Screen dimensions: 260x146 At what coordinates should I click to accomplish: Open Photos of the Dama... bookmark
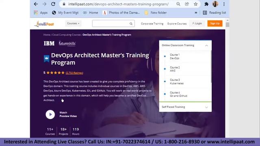point(121,13)
